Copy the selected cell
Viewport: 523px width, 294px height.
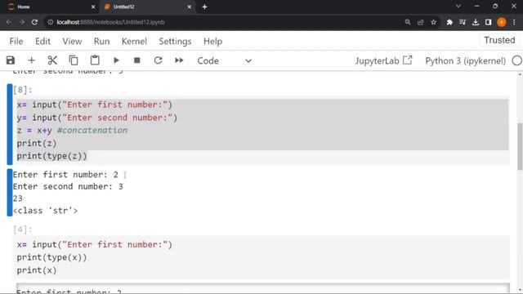tap(74, 60)
